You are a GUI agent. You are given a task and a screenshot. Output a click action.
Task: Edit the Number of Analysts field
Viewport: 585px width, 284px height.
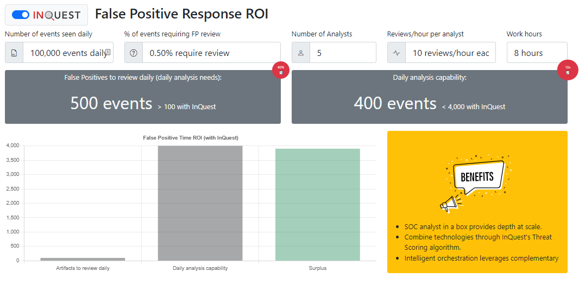pos(343,53)
